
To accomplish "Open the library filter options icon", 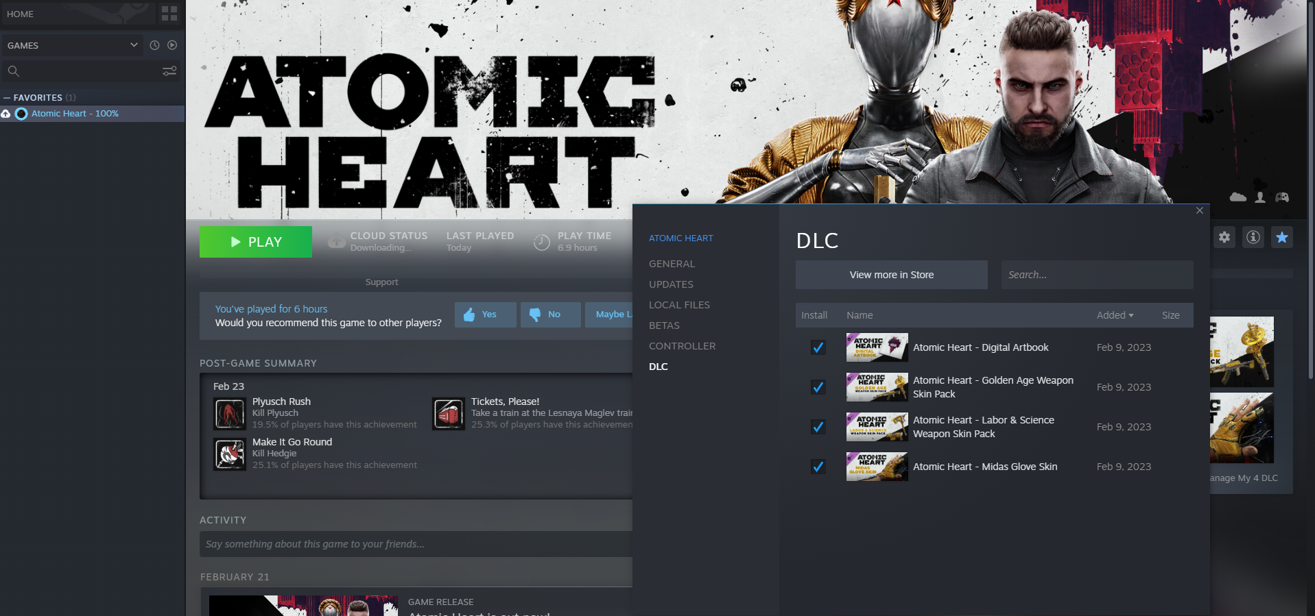I will point(169,71).
